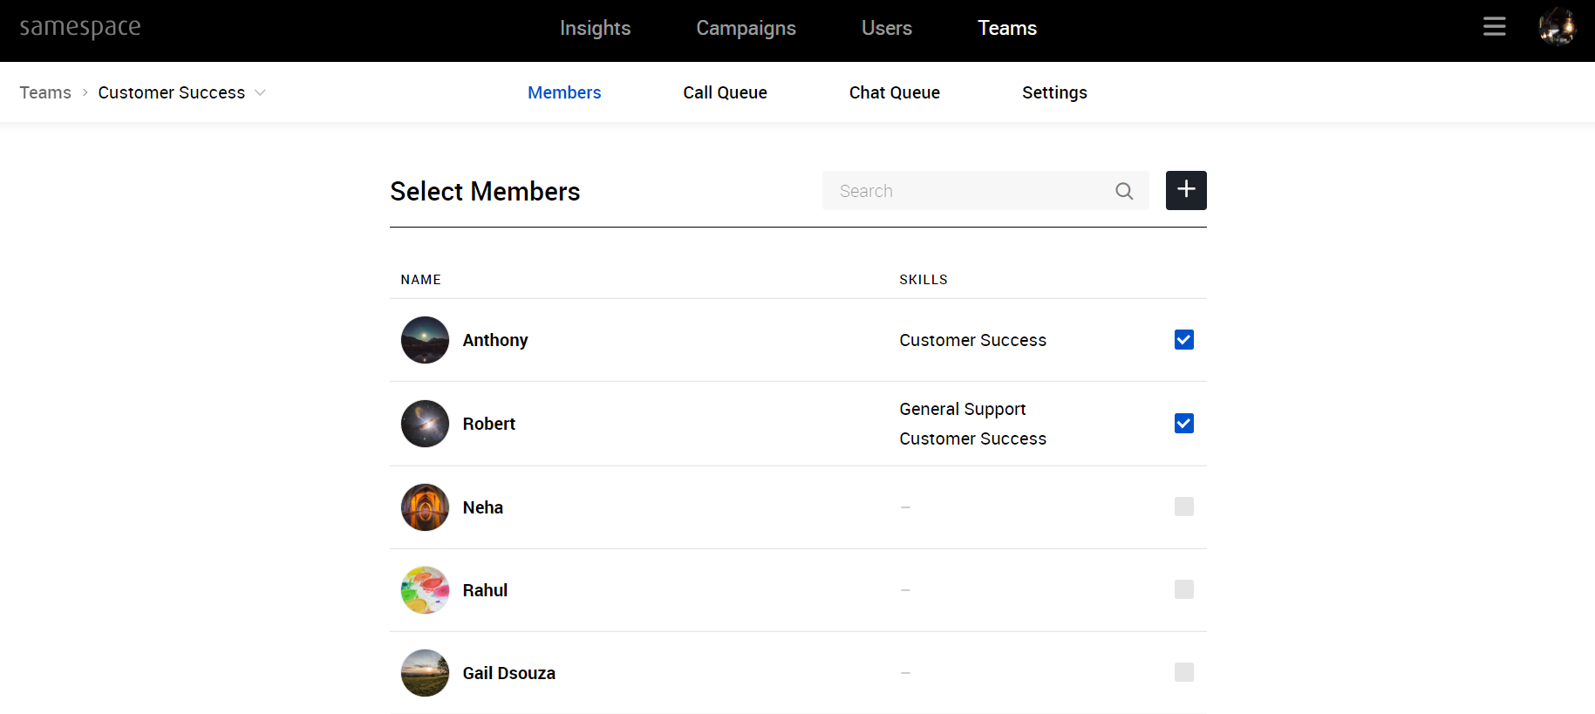The height and width of the screenshot is (714, 1595).
Task: Uncheck Anthony's member checkbox
Action: coord(1183,340)
